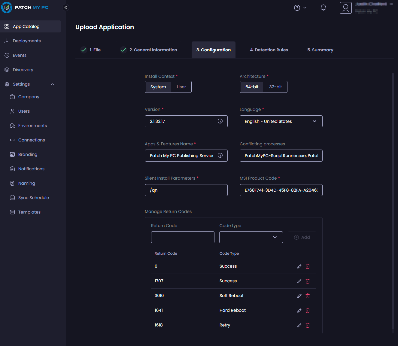Viewport: 398px width, 346px height.
Task: Open the Help menu via the question mark icon
Action: pyautogui.click(x=296, y=8)
